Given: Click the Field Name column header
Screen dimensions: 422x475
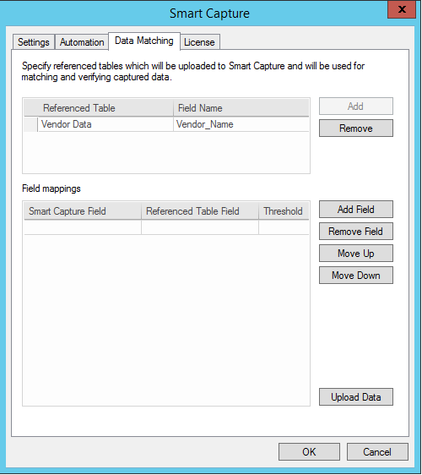Looking at the screenshot, I should coord(241,108).
